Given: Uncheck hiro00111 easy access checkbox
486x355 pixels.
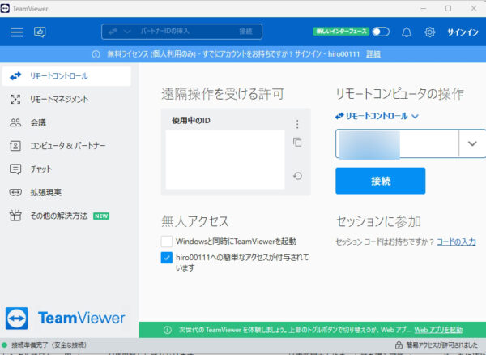Looking at the screenshot, I should point(166,258).
